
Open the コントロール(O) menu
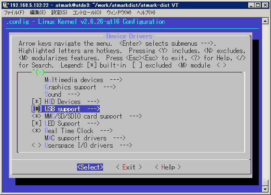tap(87, 13)
